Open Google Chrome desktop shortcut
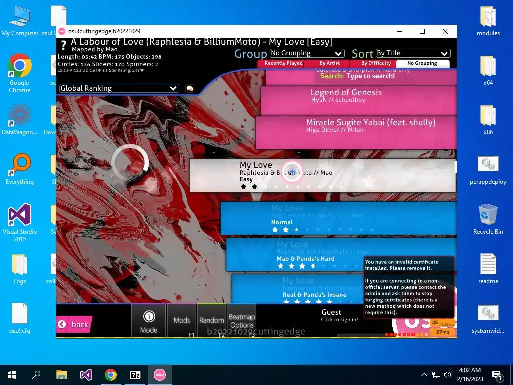This screenshot has height=385, width=513. pyautogui.click(x=20, y=73)
